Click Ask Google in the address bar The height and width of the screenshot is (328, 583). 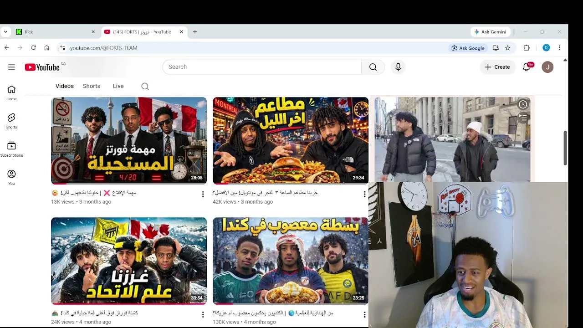(x=468, y=48)
